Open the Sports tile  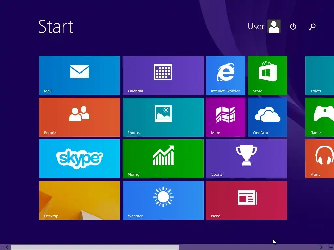click(x=247, y=159)
